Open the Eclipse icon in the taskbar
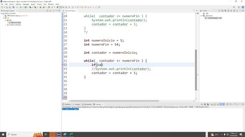Image resolution: width=245 pixels, height=137 pixels. tap(59, 134)
